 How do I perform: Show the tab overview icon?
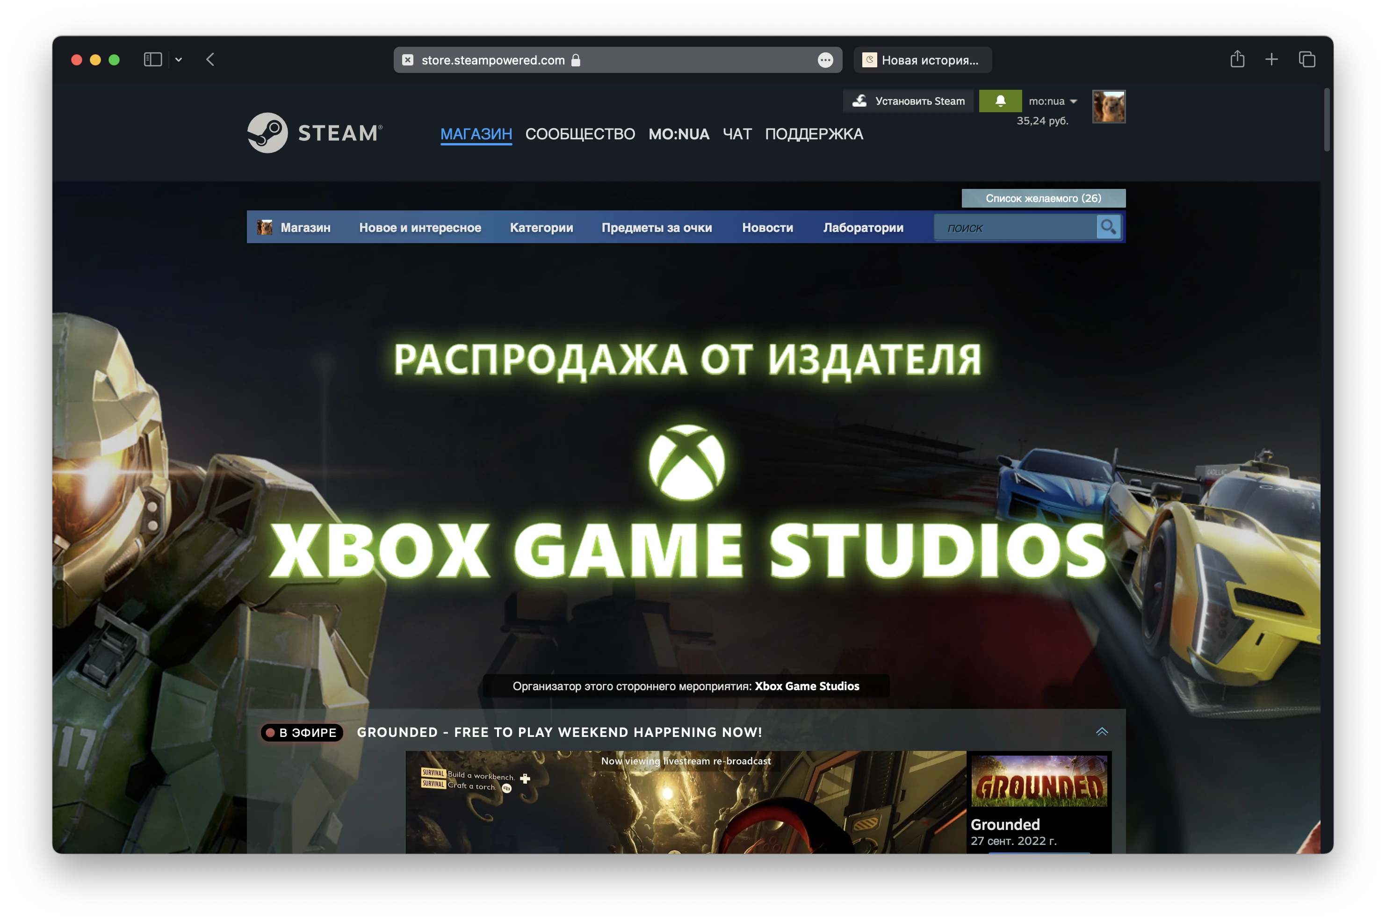(1307, 59)
